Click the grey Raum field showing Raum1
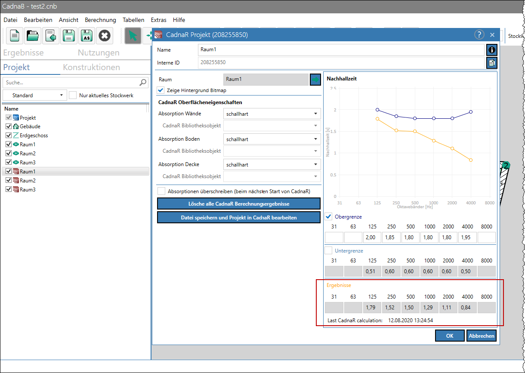 266,80
